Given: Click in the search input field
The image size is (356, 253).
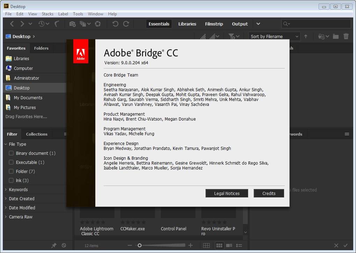Looking at the screenshot, I should 316,24.
